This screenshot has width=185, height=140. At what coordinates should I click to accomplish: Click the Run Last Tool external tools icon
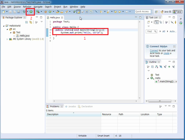coord(38,12)
